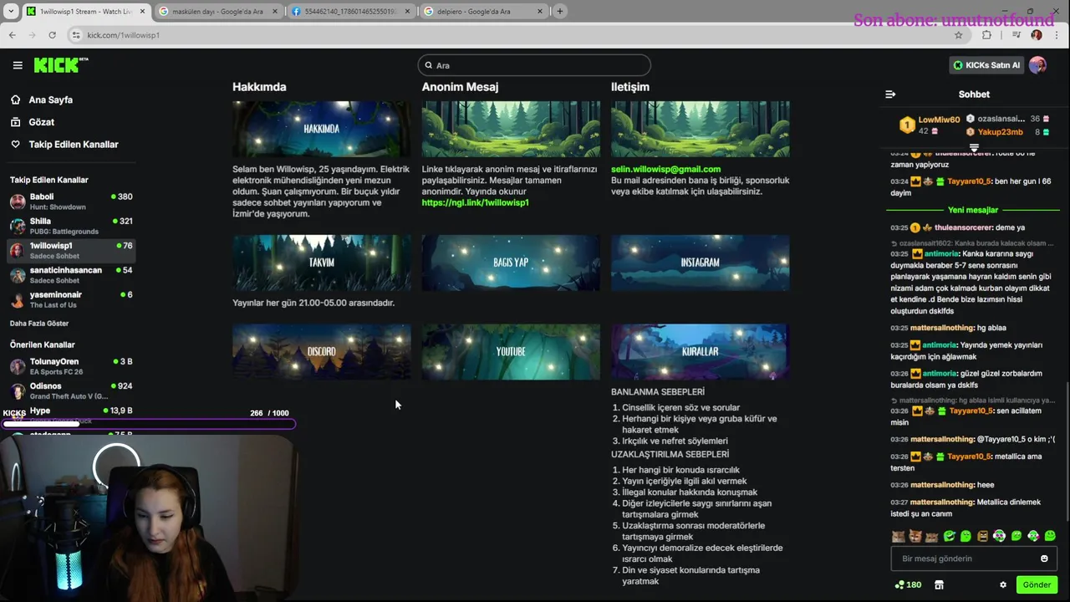Switch to maskülen dayı Google tab

click(217, 12)
